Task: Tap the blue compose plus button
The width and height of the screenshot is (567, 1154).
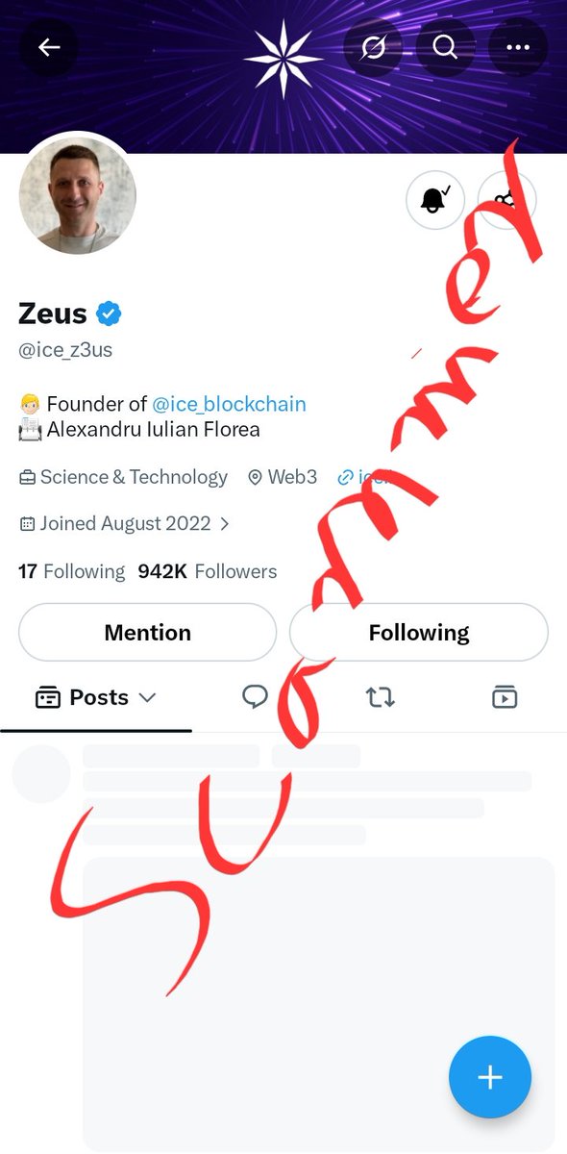Action: (x=490, y=1077)
